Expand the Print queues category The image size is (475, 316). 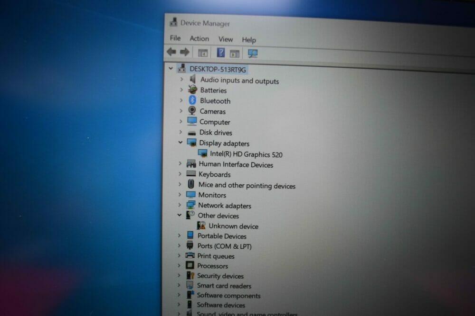coord(179,255)
